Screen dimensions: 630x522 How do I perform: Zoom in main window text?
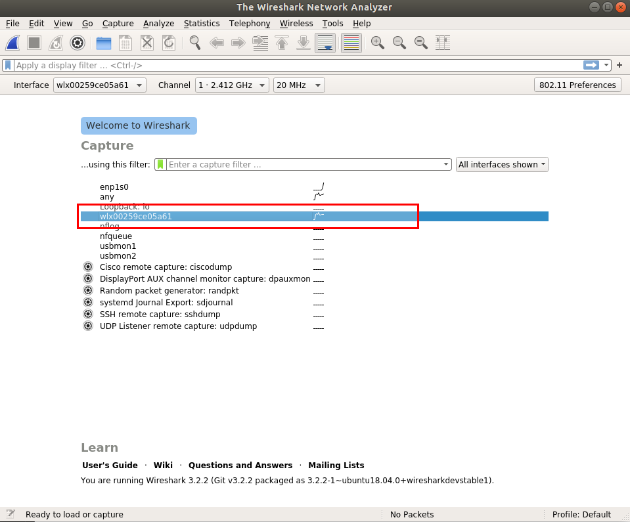tap(378, 43)
